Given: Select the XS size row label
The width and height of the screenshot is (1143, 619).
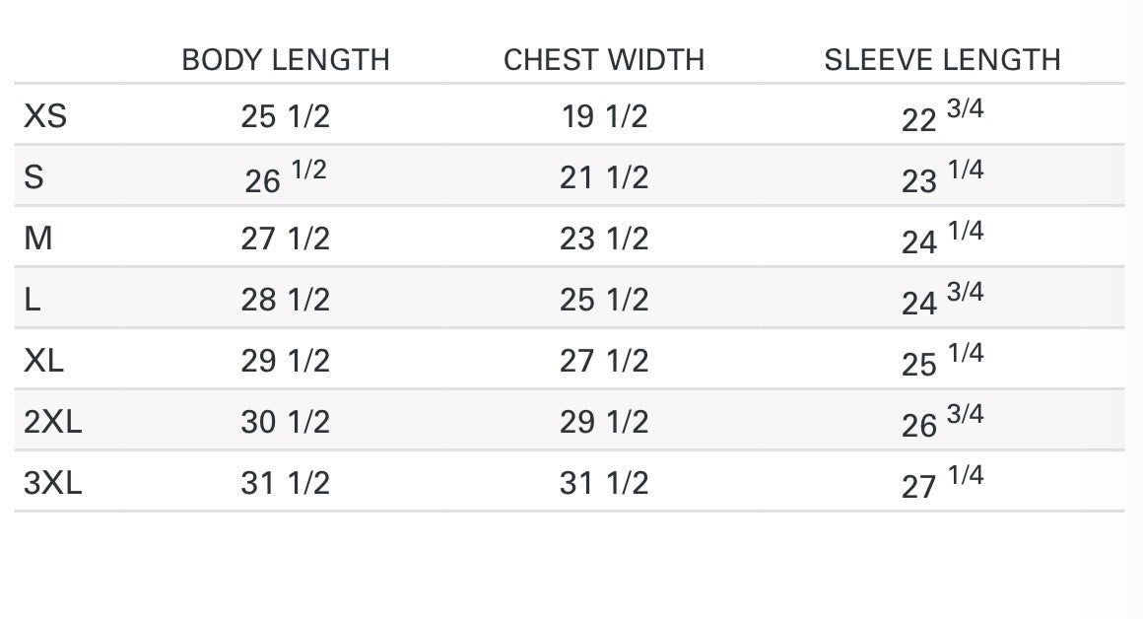Looking at the screenshot, I should click(45, 117).
